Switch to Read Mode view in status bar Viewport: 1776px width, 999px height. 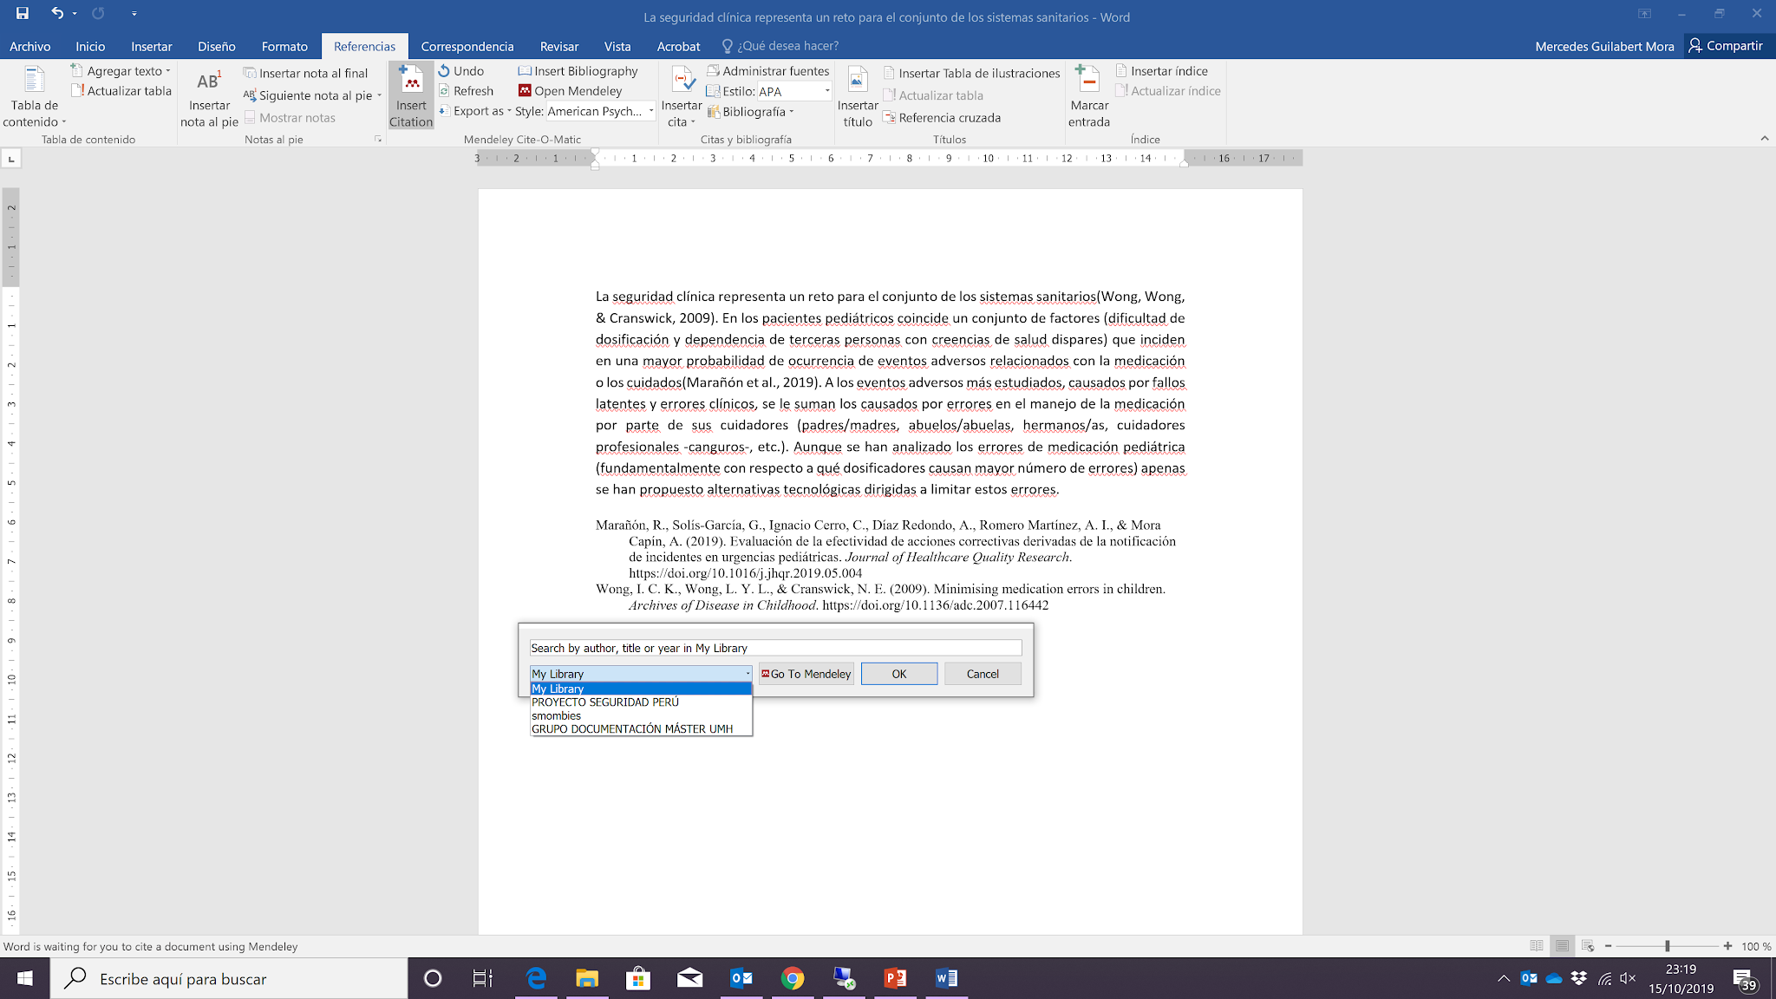click(1537, 946)
